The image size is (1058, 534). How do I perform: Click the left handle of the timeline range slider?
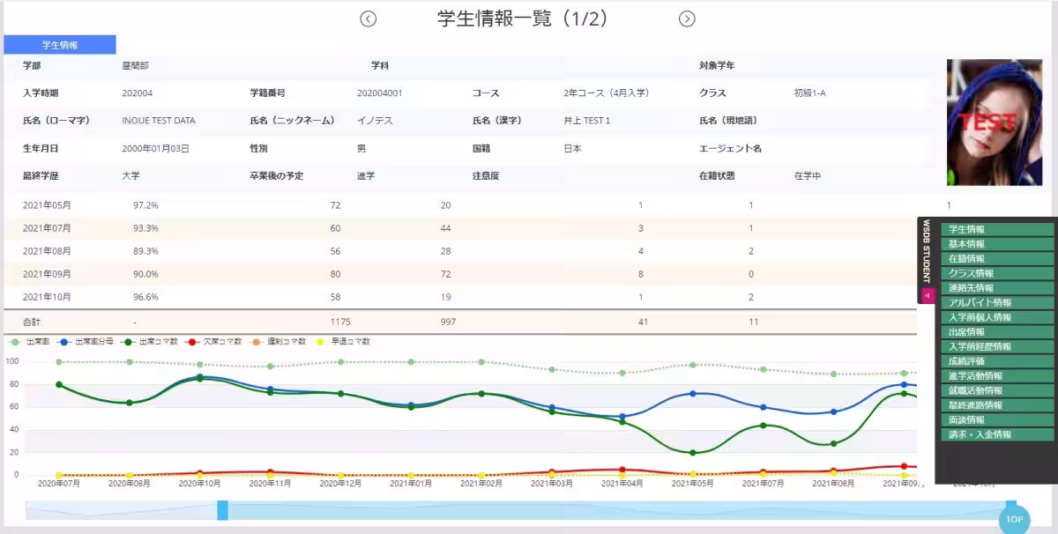click(x=223, y=509)
